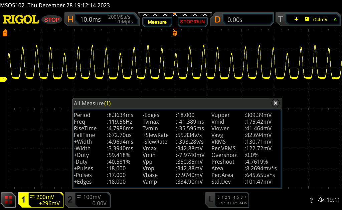Click the orange H horizontal label

coord(70,20)
